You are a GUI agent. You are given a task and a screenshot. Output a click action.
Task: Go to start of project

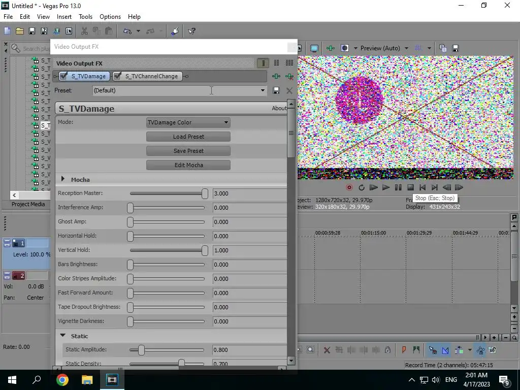422,188
